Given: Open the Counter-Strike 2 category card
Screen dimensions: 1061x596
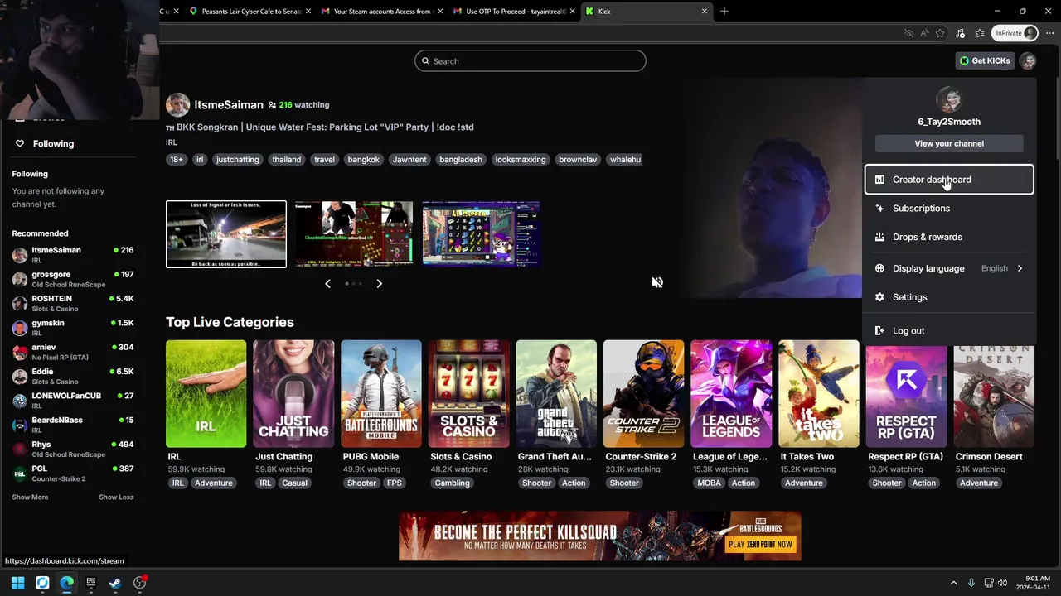Looking at the screenshot, I should coord(643,394).
